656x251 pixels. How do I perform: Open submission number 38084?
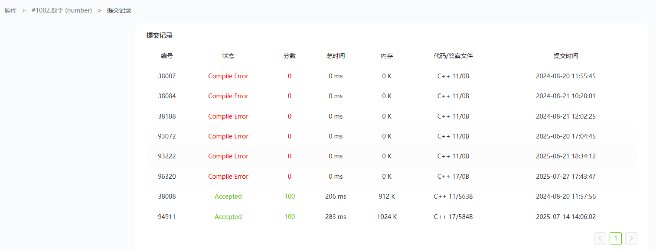point(167,96)
